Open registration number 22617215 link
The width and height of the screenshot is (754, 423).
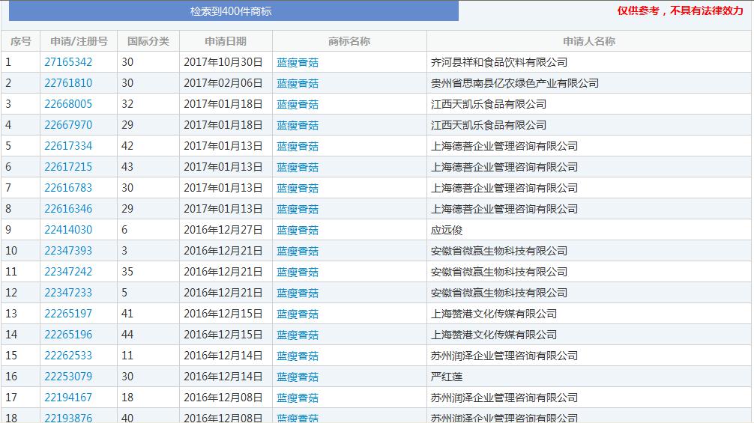[68, 167]
